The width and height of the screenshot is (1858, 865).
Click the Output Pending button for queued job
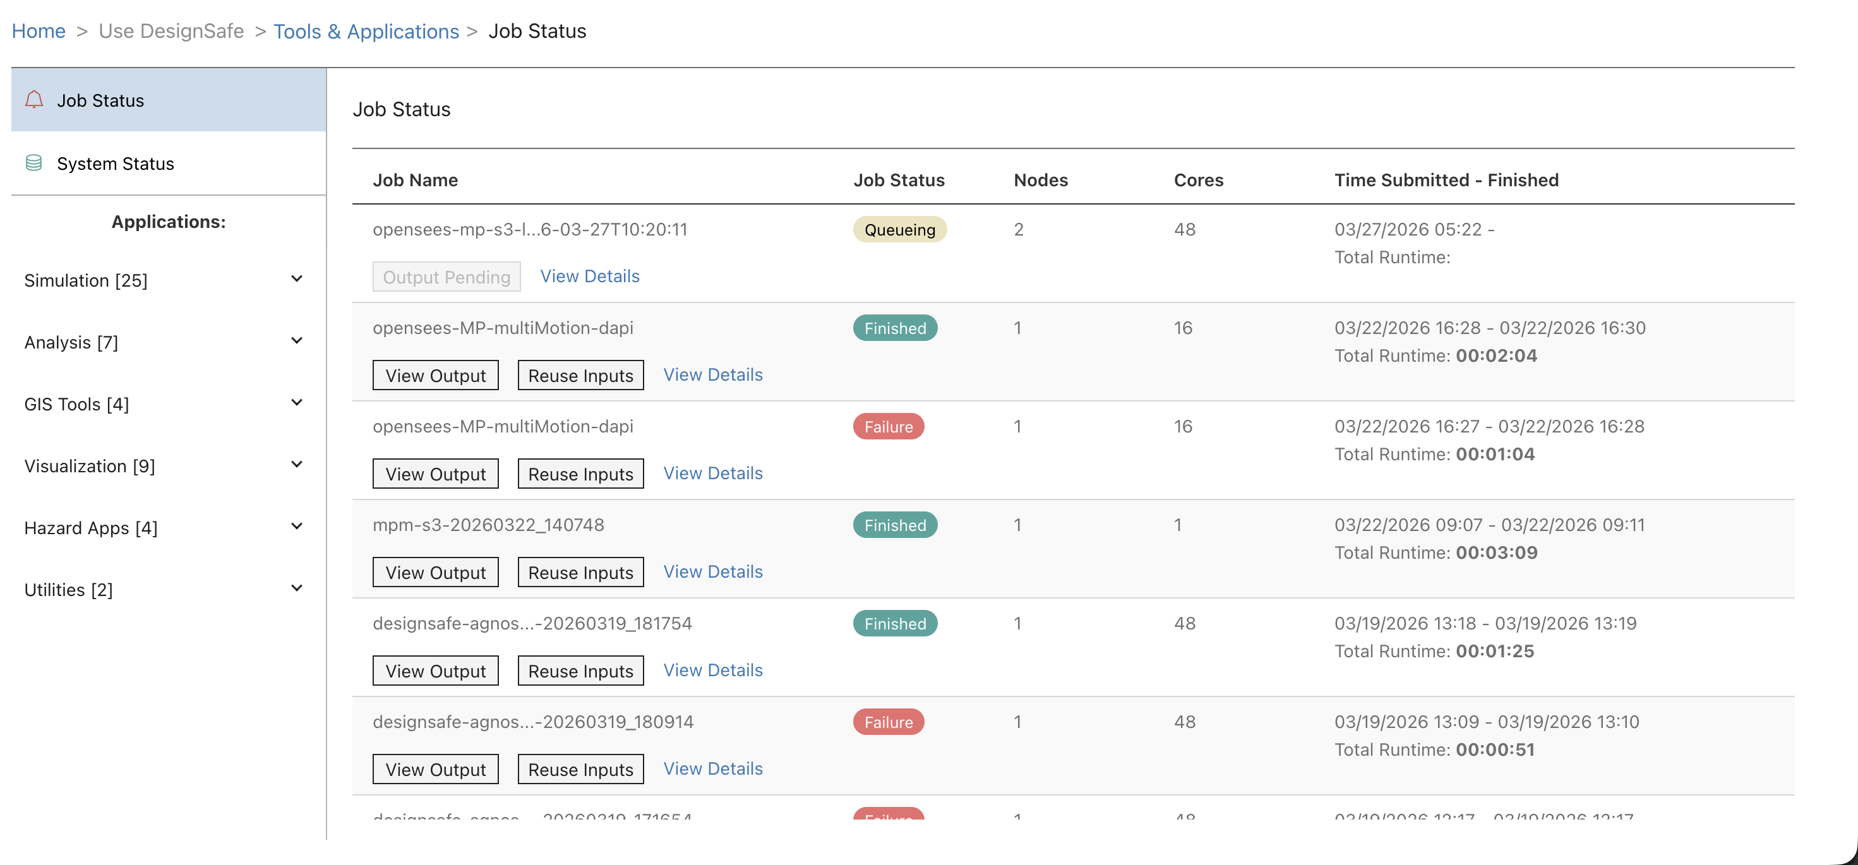pos(447,277)
